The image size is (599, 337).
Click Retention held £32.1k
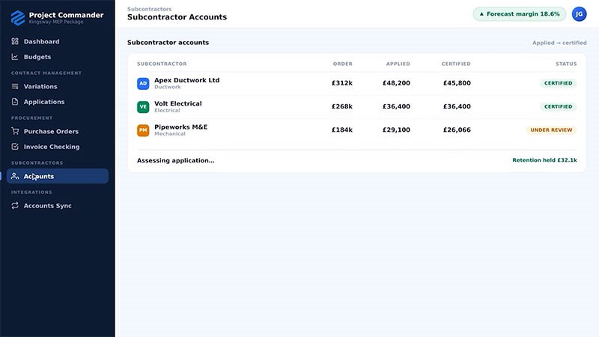tap(544, 160)
